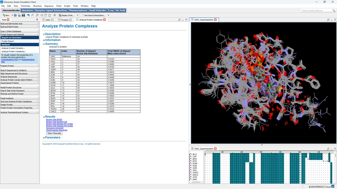Open Analyze Crystal Contacts tool
Viewport: 337px width, 189px height.
[13, 48]
